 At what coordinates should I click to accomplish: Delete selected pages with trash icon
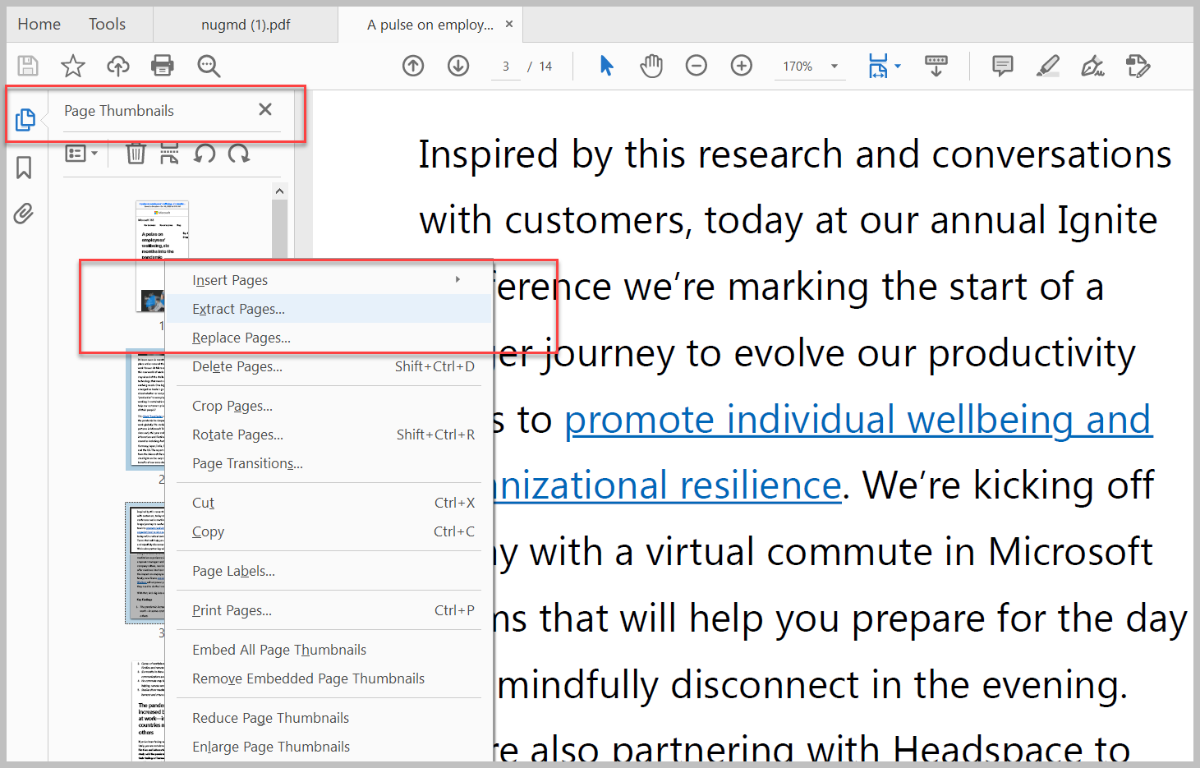click(136, 153)
